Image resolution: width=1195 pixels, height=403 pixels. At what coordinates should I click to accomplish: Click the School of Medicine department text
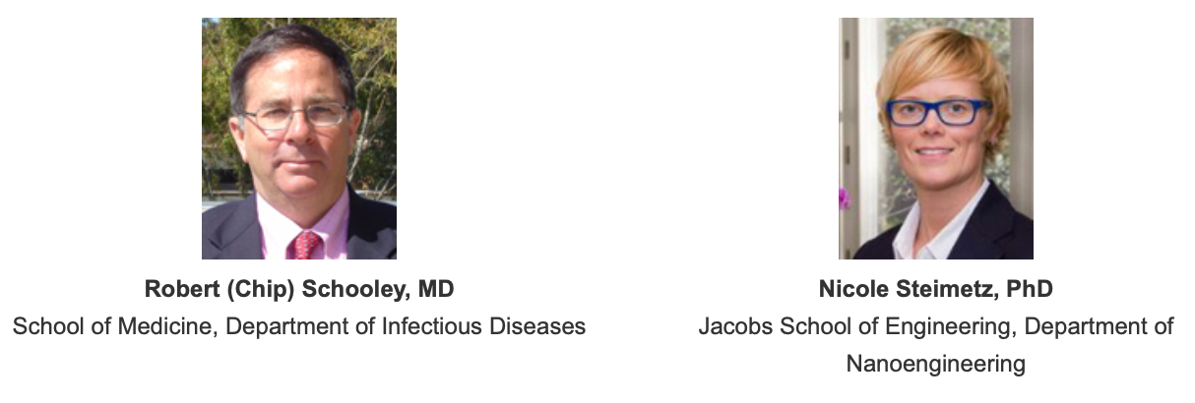299,325
